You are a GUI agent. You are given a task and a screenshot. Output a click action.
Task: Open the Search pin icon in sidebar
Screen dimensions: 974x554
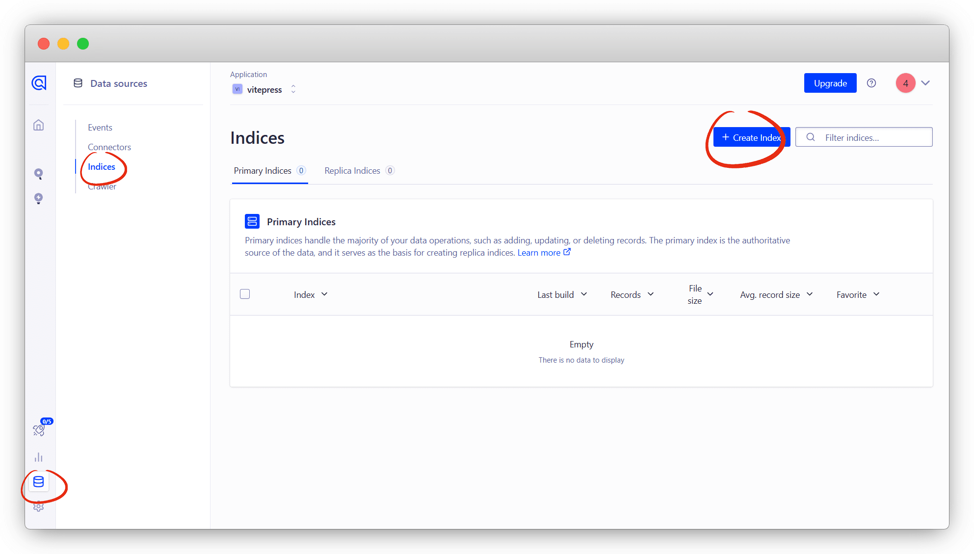(39, 174)
